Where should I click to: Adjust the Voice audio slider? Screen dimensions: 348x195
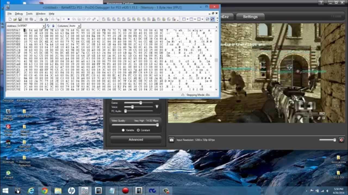coord(139,107)
